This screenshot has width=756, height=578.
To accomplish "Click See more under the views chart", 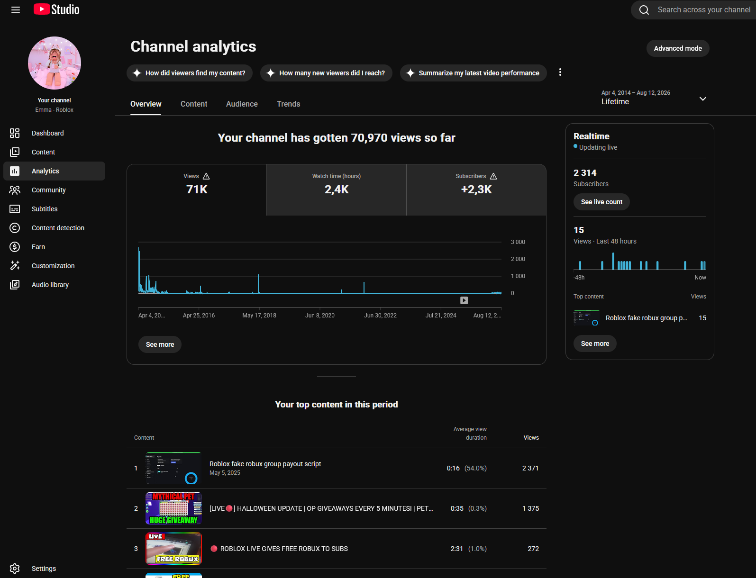I will click(x=160, y=344).
